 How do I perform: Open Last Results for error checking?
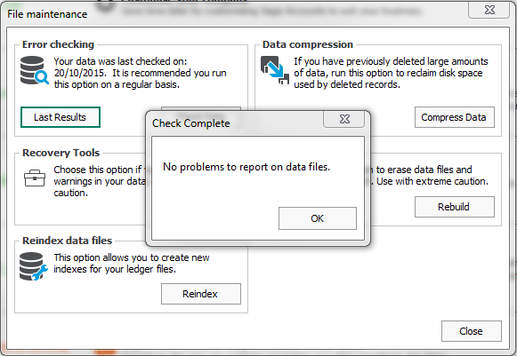click(60, 117)
